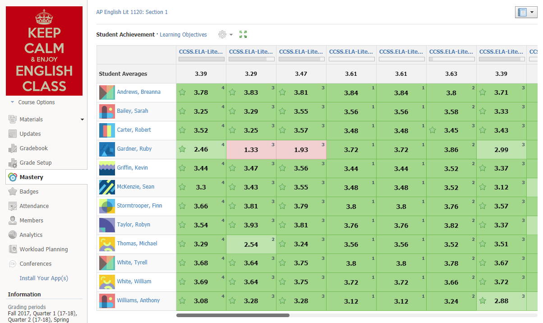Screen dimensions: 543x323
Task: Click the Attendance sidebar icon
Action: 12,206
